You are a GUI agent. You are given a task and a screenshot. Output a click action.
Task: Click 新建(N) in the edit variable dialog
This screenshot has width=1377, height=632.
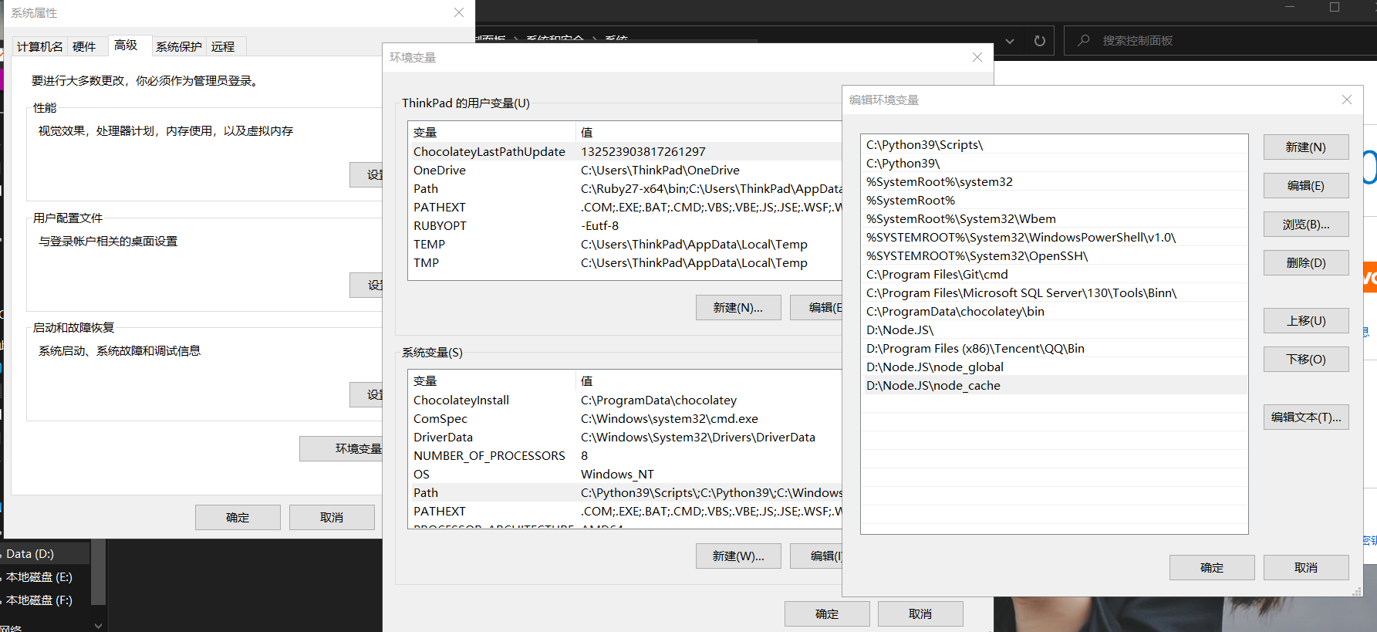pyautogui.click(x=1306, y=147)
